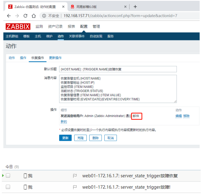The height and width of the screenshot is (195, 203).
Task: Click operation text 发送消息给用户
Action: 72,116
